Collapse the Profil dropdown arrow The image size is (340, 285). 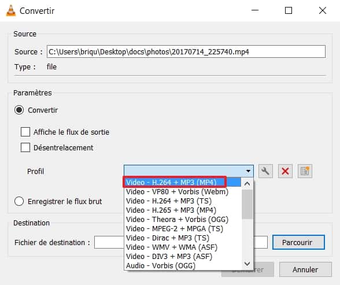(x=248, y=171)
